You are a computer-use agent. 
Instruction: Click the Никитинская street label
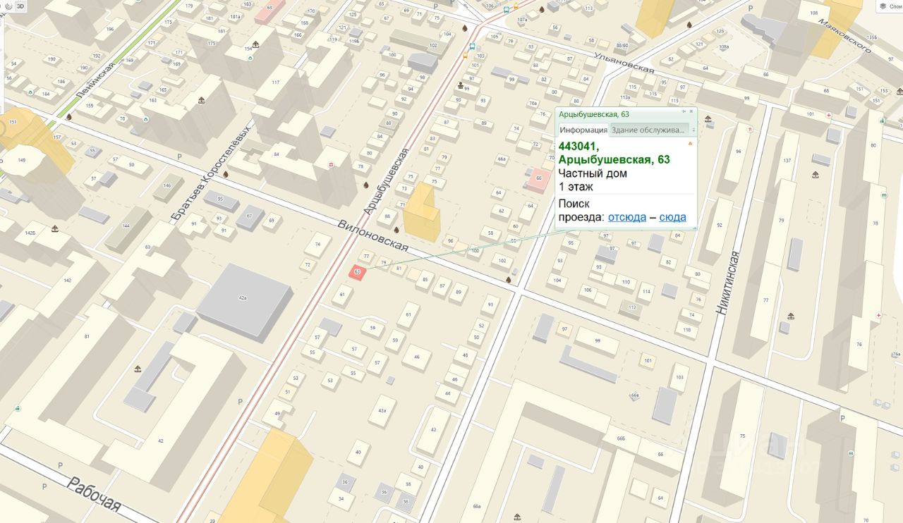coord(728,282)
